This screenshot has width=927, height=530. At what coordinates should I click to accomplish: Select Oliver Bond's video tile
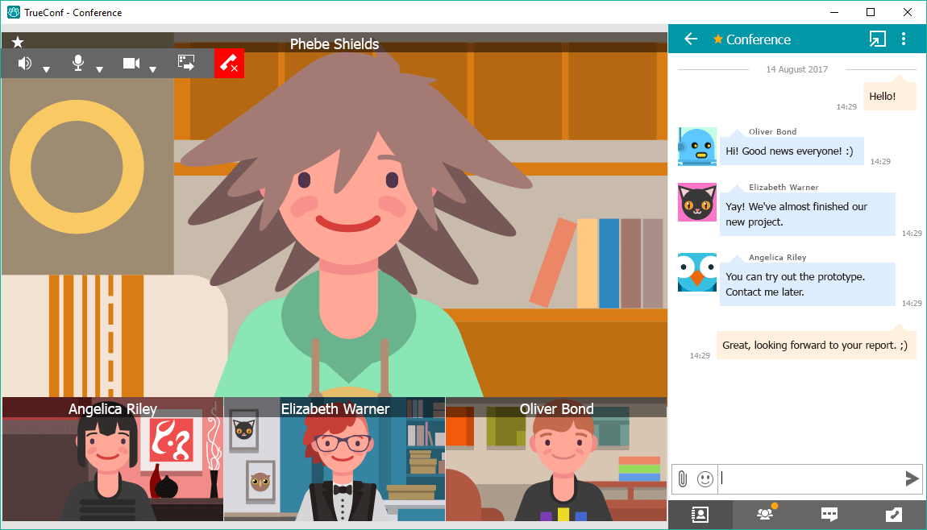(556, 459)
